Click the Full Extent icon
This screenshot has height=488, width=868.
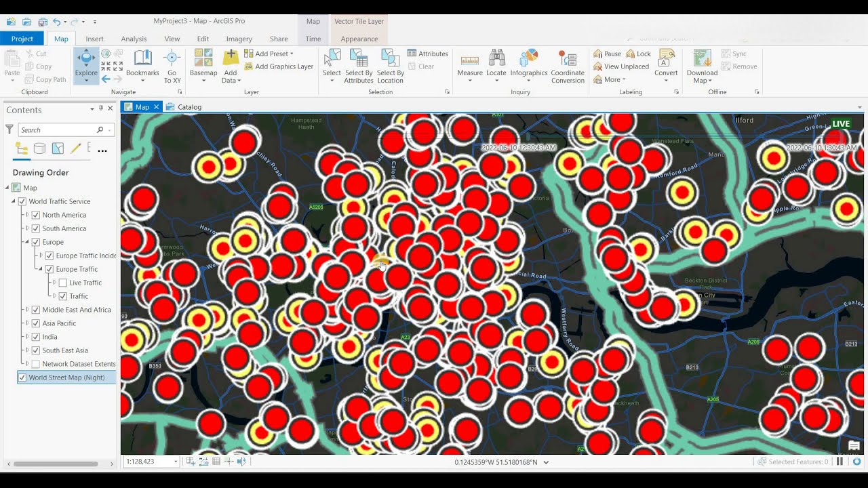tap(106, 54)
